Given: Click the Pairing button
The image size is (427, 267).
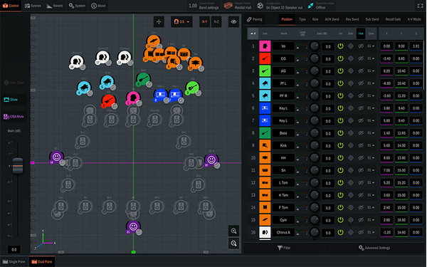Looking at the screenshot, I should [255, 19].
